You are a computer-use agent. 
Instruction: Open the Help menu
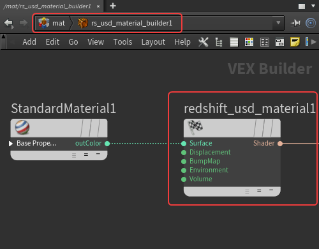point(182,42)
